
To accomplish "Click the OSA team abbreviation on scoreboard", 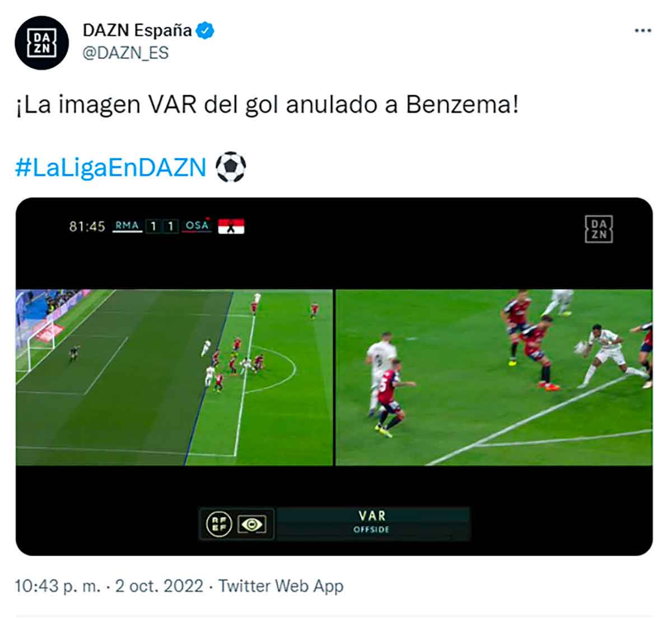I will 197,226.
